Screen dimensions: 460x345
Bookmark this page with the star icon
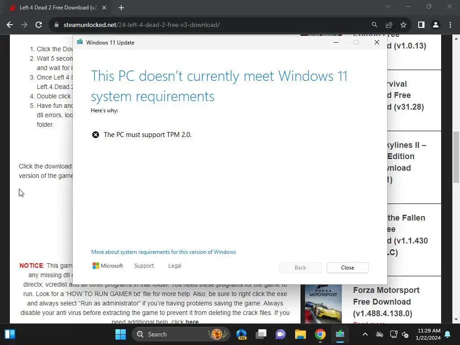[403, 25]
